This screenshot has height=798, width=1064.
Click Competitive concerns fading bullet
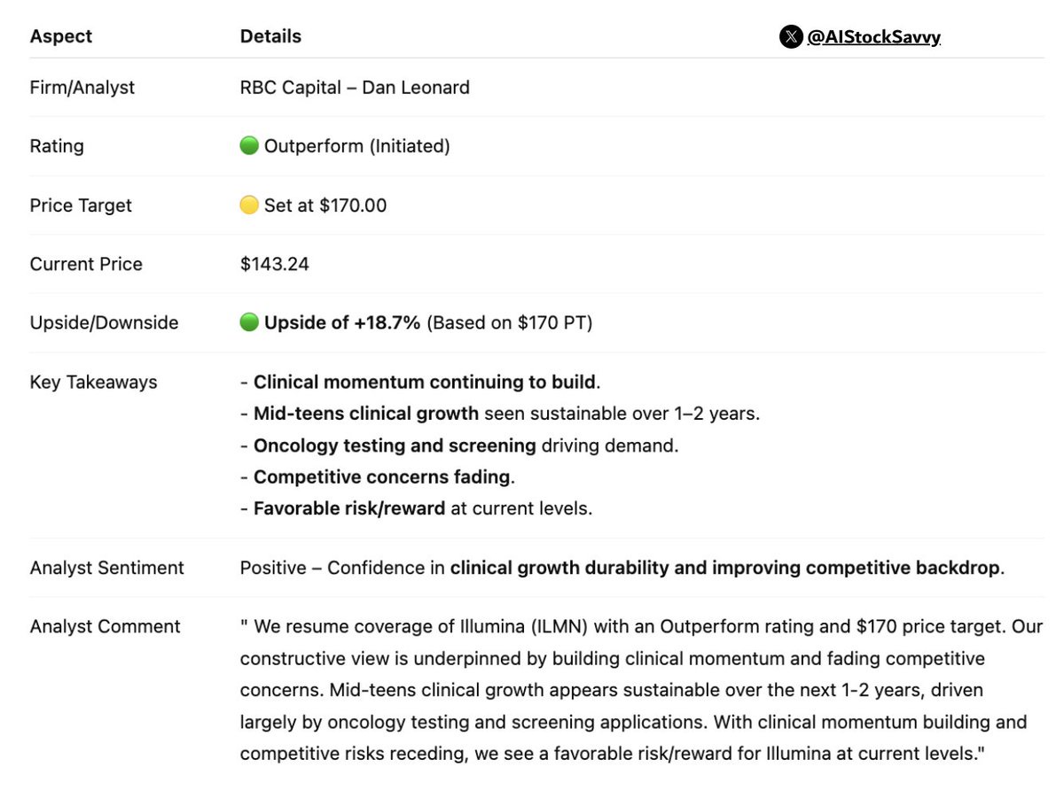click(x=378, y=477)
